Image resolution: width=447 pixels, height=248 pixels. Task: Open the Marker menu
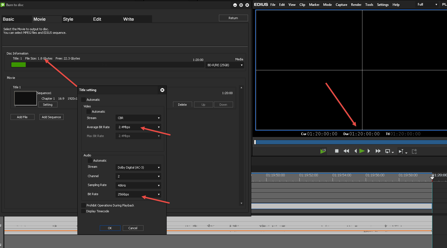314,5
